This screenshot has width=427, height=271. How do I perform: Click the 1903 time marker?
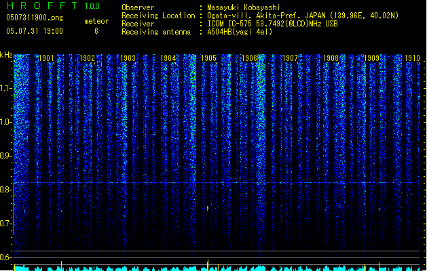coord(128,58)
